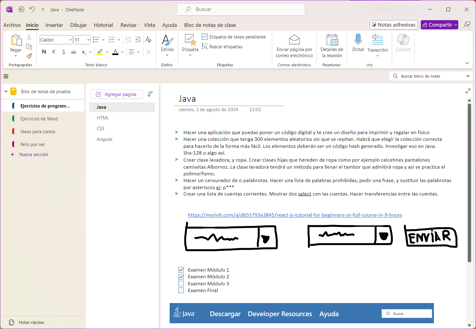Check Examen Módulo 3
Image resolution: width=476 pixels, height=329 pixels.
(x=181, y=283)
